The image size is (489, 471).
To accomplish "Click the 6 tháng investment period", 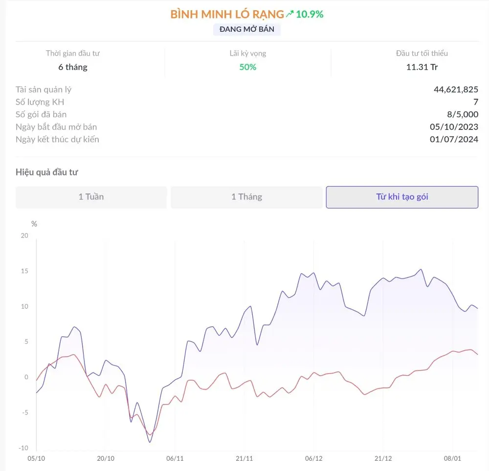I will tap(73, 67).
